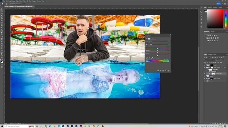Click the red color picker field
The image size is (228, 128).
[215, 19]
